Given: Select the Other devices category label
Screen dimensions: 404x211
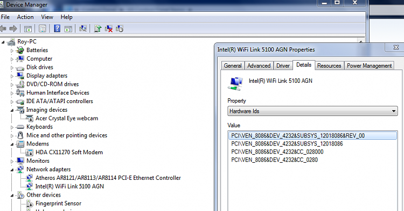Looking at the screenshot, I should pos(44,195).
